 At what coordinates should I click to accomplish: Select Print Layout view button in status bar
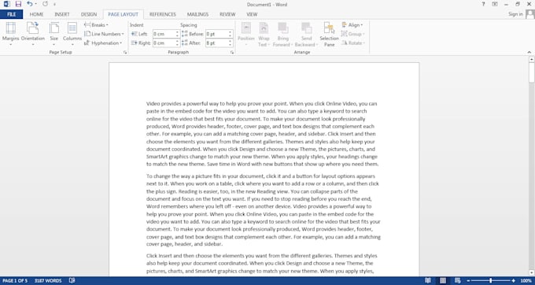442,280
